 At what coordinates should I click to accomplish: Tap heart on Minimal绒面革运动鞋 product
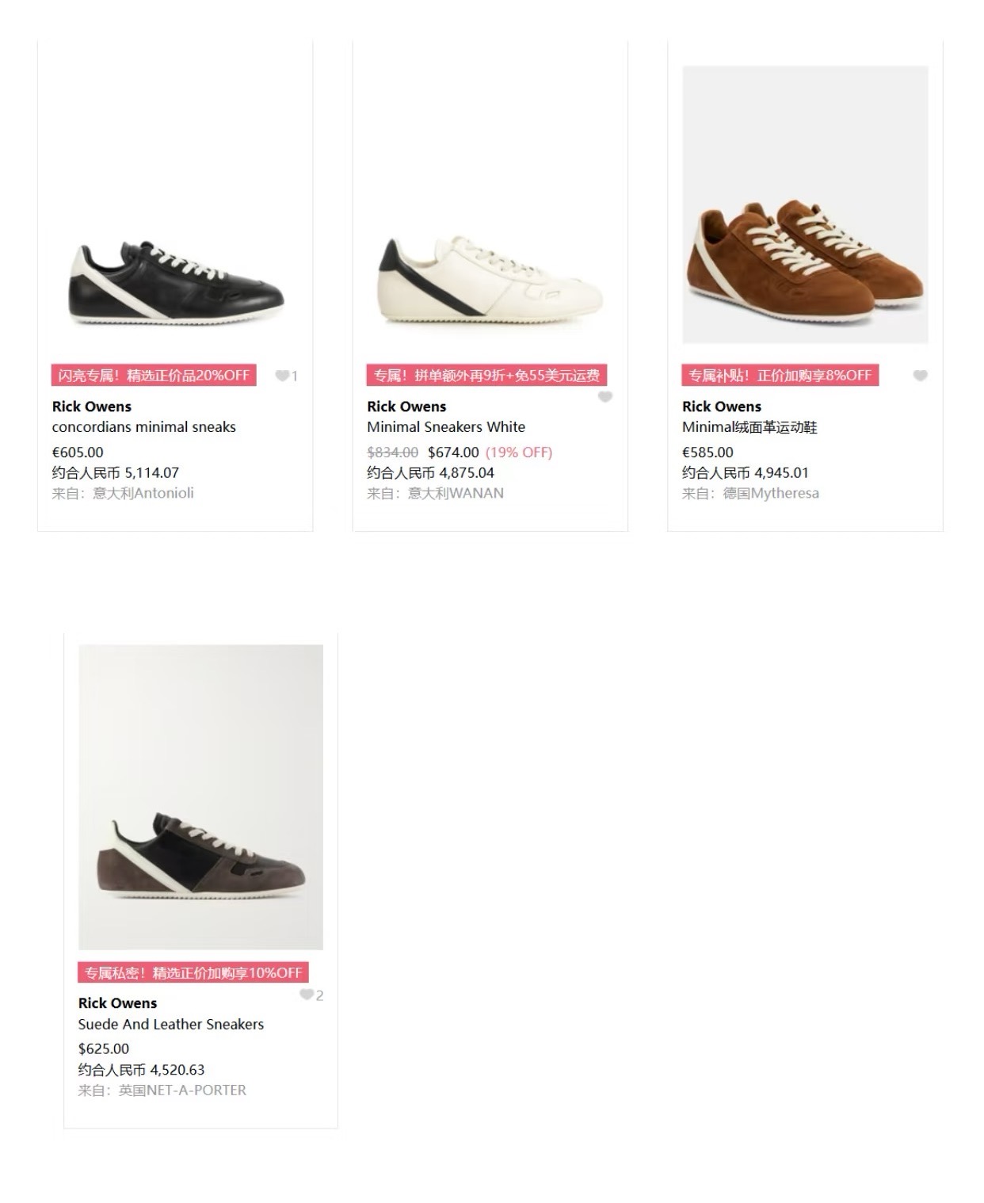(919, 376)
